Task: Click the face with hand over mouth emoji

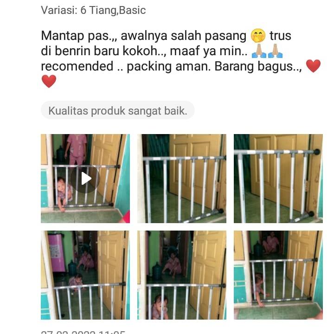Action: pyautogui.click(x=258, y=35)
